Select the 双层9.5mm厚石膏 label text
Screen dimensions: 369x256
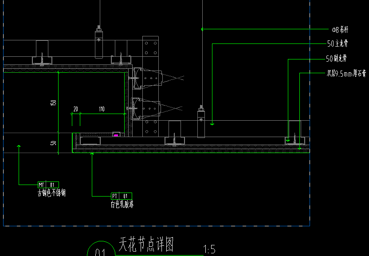(x=346, y=74)
